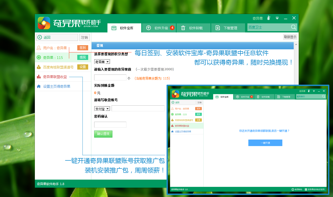
Task: Open the menu arrow in the inset window title bar
Action: [314, 91]
